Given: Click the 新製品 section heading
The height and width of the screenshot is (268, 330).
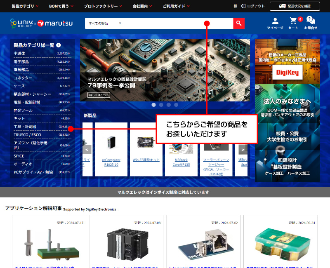Looking at the screenshot, I should 90,115.
